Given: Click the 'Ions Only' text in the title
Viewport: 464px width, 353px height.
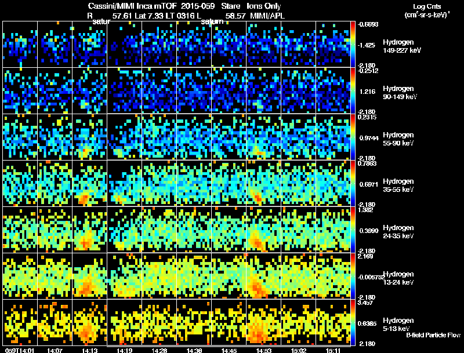Looking at the screenshot, I should click(264, 6).
